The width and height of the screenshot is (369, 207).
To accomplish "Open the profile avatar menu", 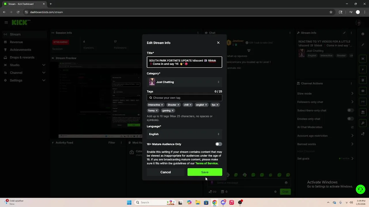I will click(358, 22).
